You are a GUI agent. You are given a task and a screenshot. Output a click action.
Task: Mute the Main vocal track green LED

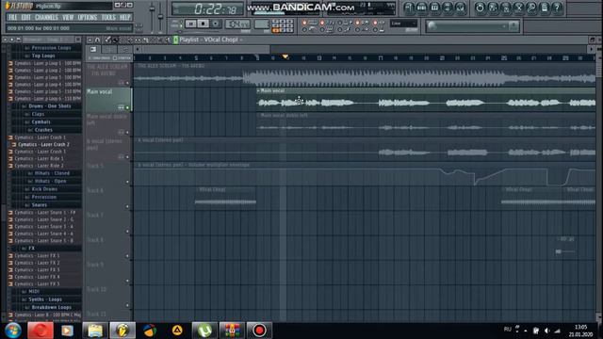point(128,107)
